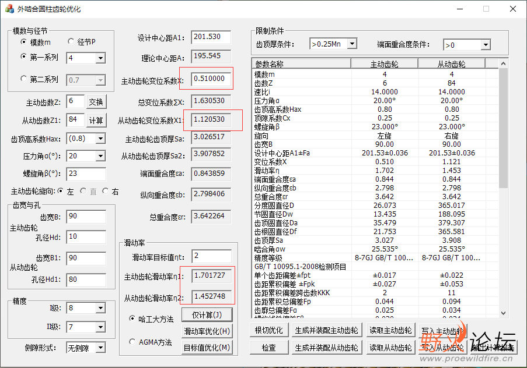Screen dimensions: 527x368
Task: Click the 主动齿轮 column header
Action: click(385, 63)
